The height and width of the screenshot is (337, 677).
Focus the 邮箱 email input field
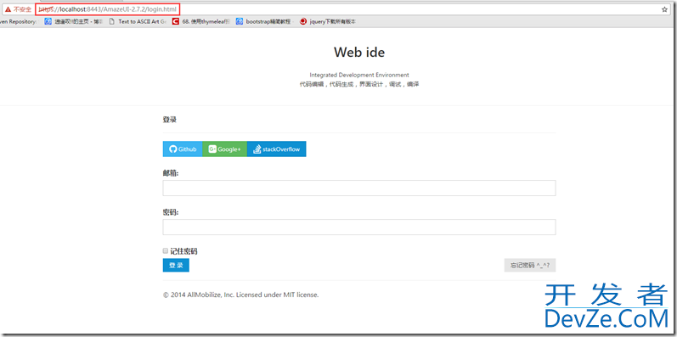tap(358, 188)
